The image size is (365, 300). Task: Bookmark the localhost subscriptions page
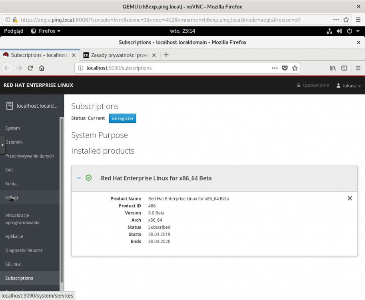295,68
